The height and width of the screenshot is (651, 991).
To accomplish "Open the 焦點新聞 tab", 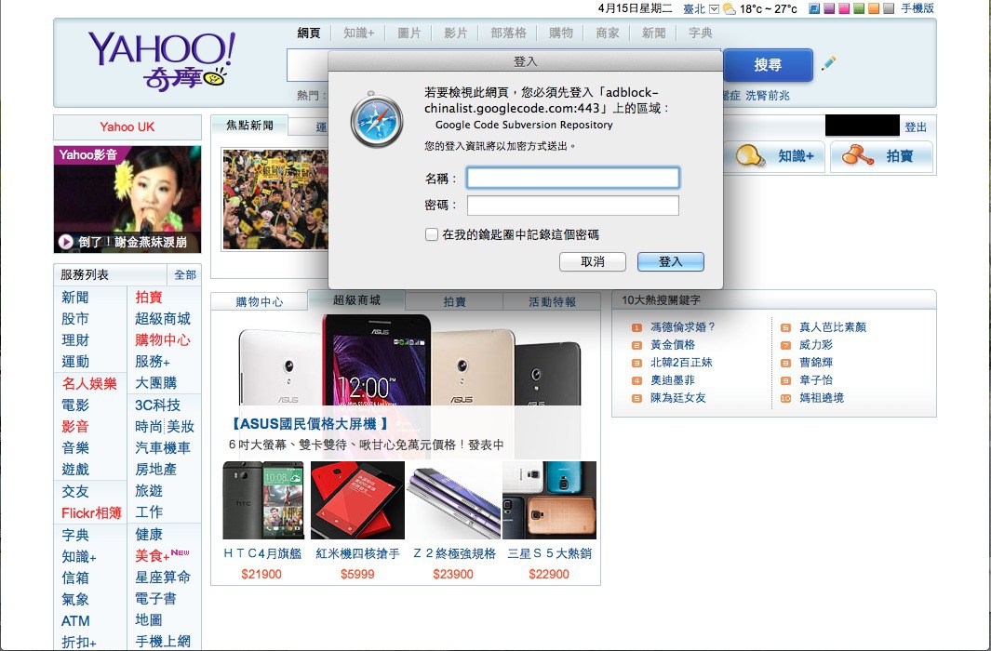I will 249,125.
